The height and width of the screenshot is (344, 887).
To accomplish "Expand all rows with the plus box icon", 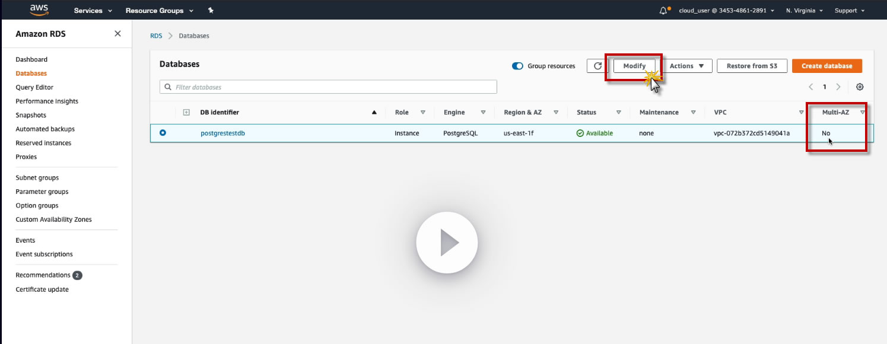I will 186,112.
